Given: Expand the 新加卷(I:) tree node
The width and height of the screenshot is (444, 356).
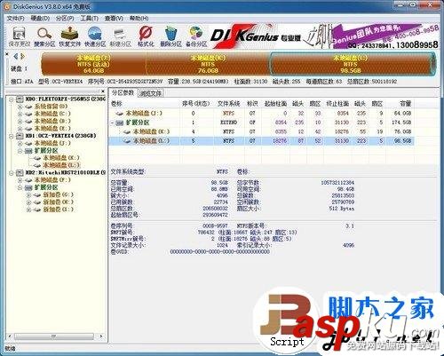Looking at the screenshot, I should pyautogui.click(x=28, y=210).
